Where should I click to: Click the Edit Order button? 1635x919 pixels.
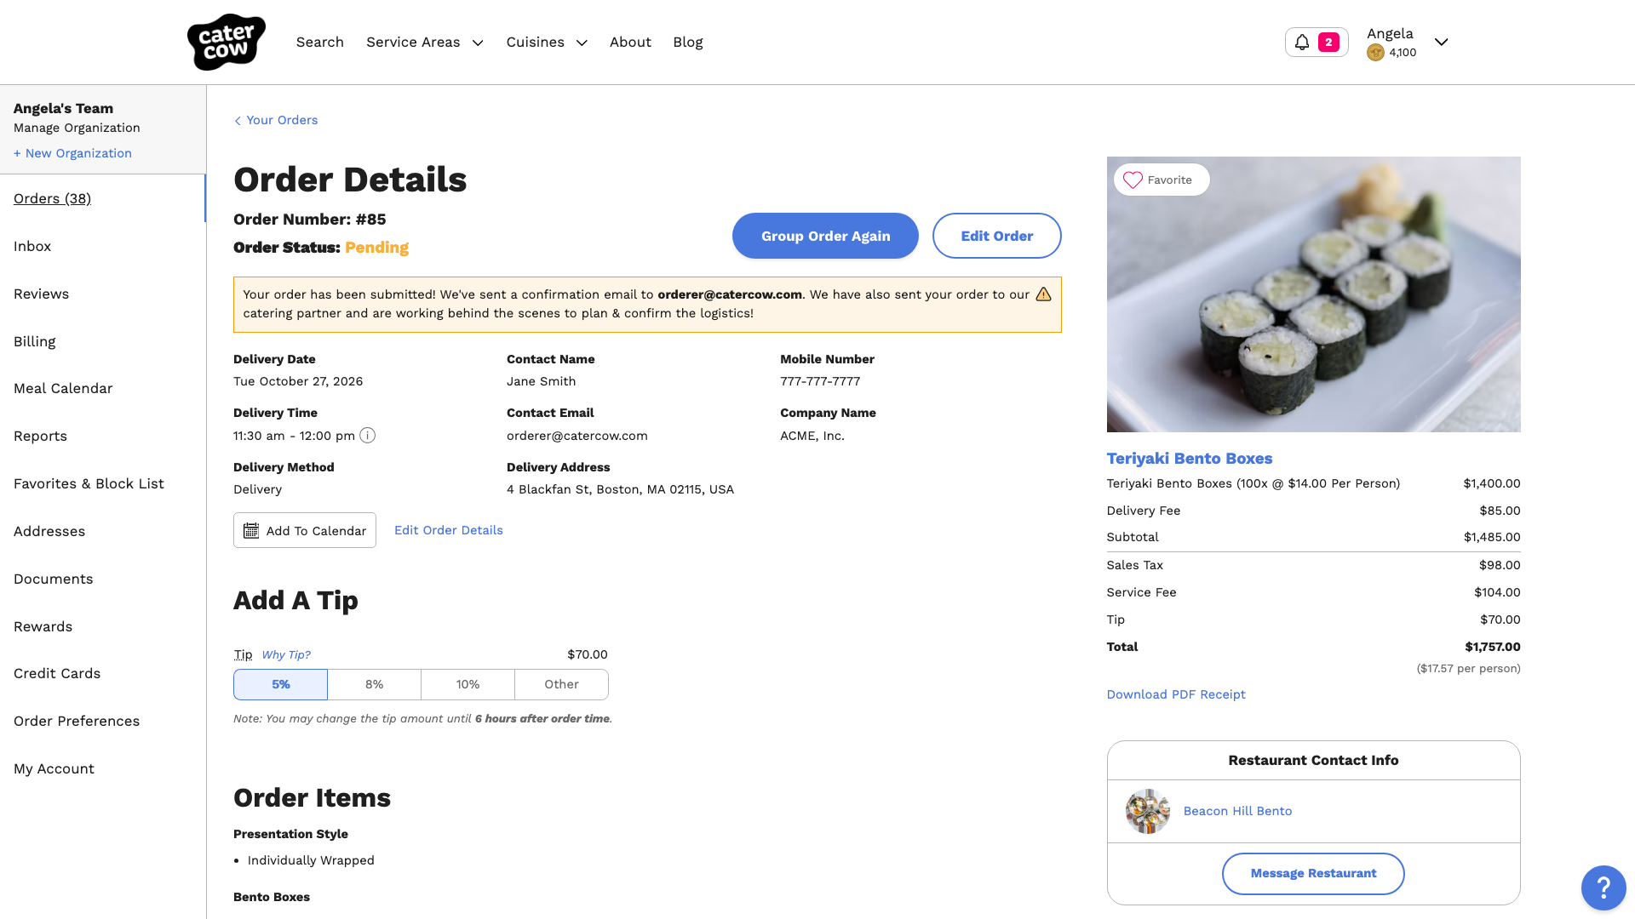point(996,236)
